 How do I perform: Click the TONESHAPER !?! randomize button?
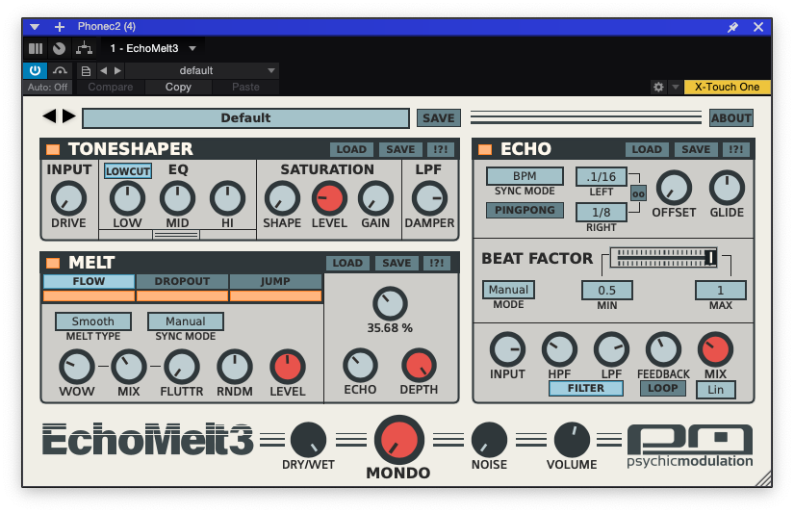(x=440, y=149)
